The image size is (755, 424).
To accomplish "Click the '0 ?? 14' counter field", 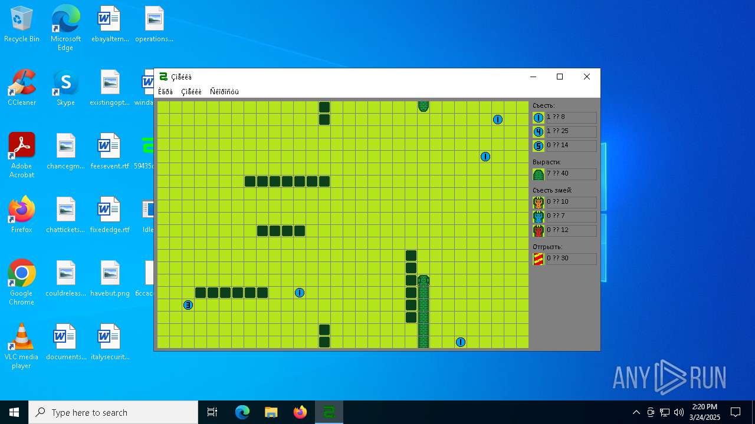I will pos(572,146).
